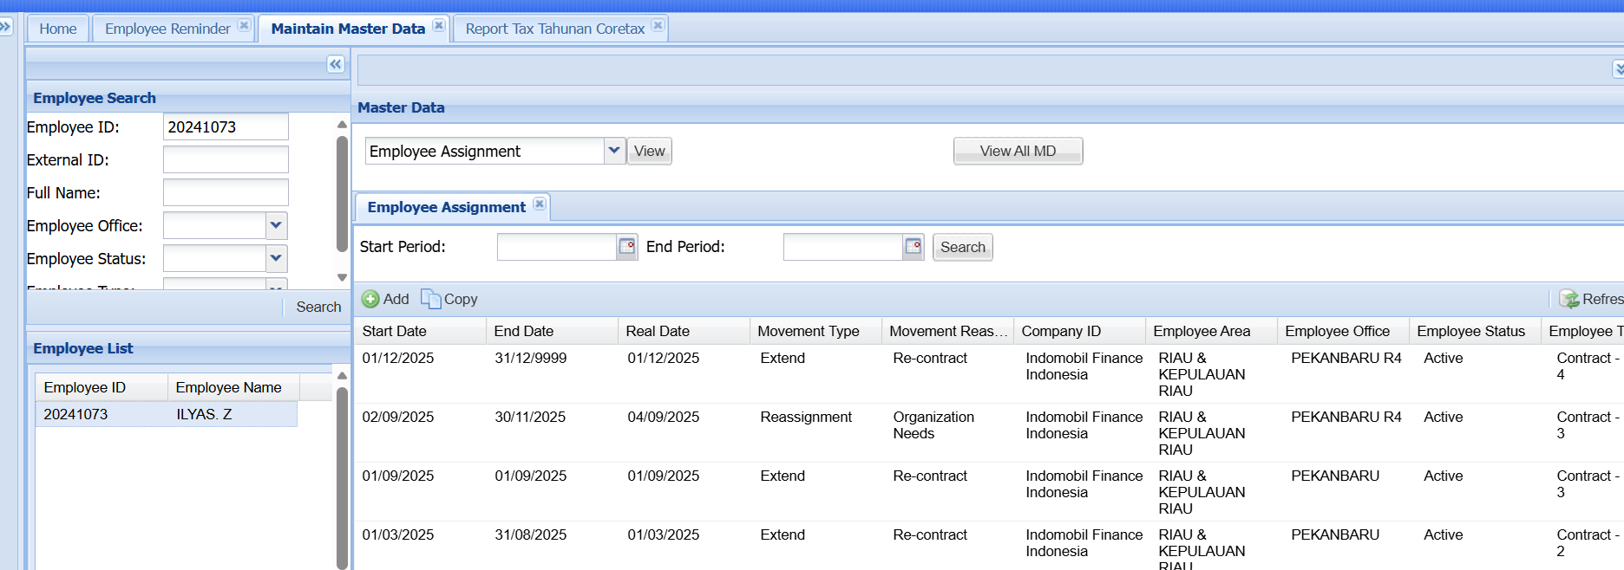Open the Start Period calendar picker

626,247
